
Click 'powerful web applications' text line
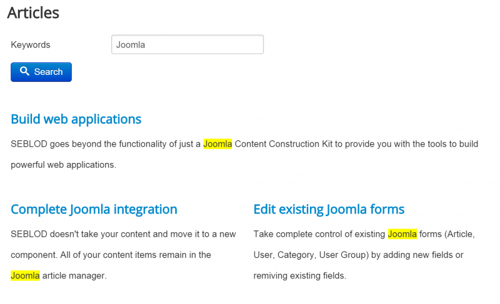64,165
